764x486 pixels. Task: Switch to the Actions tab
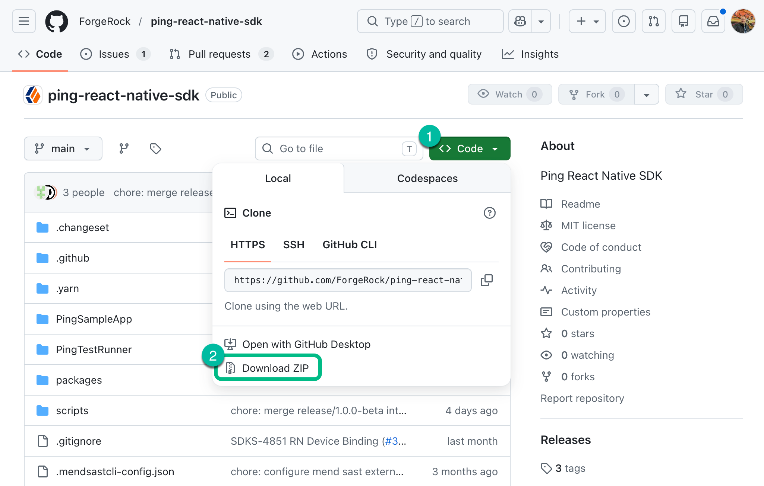tap(319, 54)
